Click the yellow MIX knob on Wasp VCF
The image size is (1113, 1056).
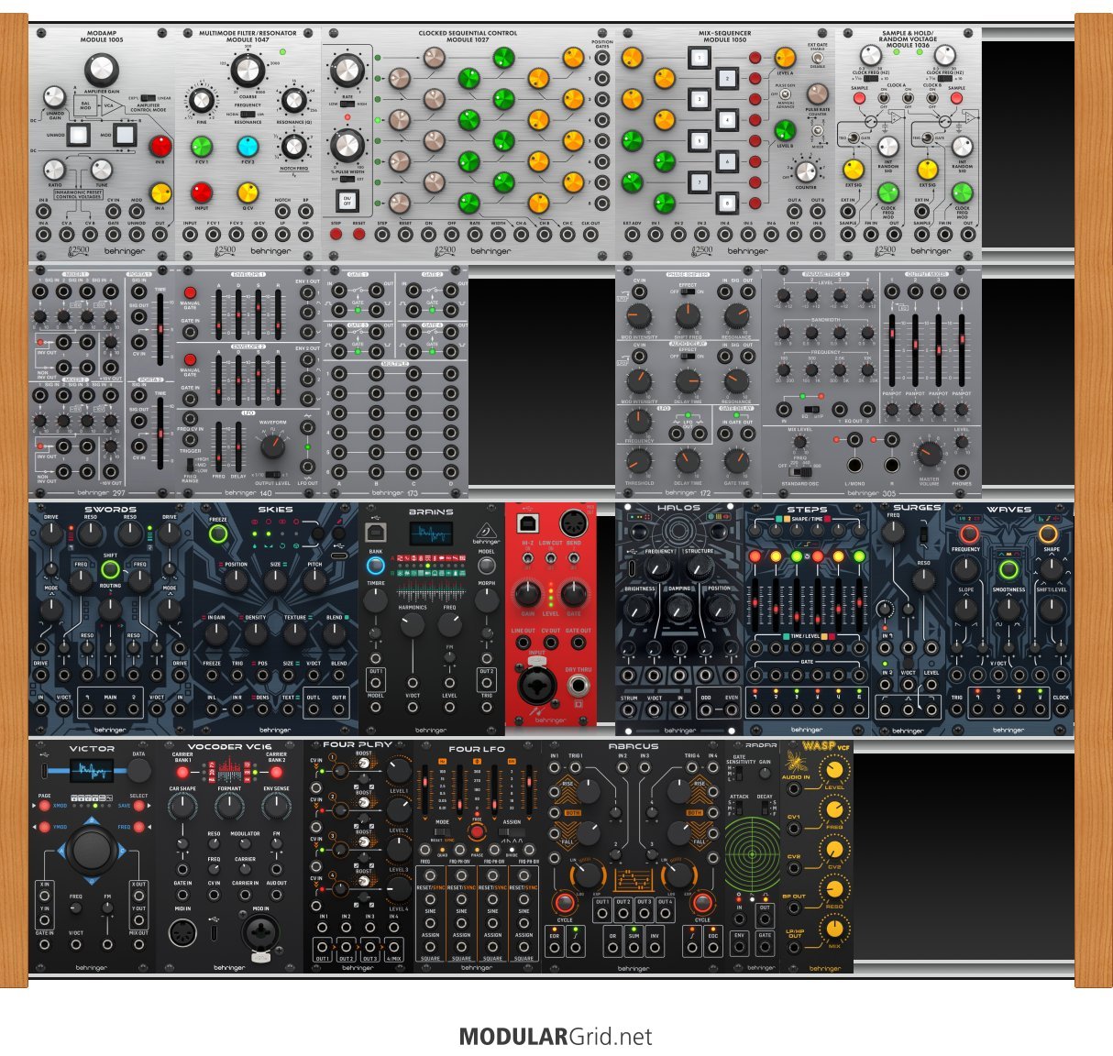click(834, 929)
